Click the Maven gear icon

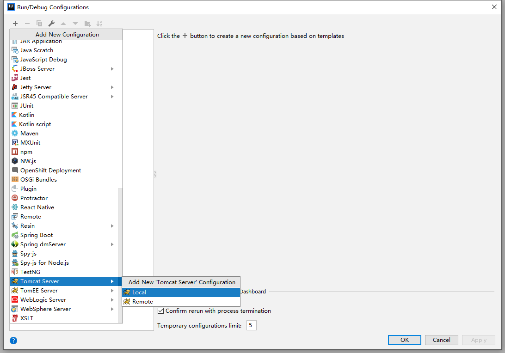(x=15, y=133)
